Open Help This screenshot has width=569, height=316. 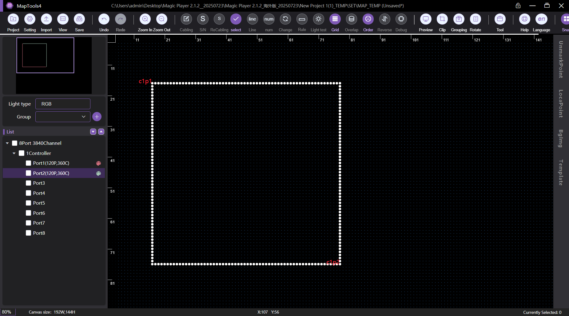525,19
